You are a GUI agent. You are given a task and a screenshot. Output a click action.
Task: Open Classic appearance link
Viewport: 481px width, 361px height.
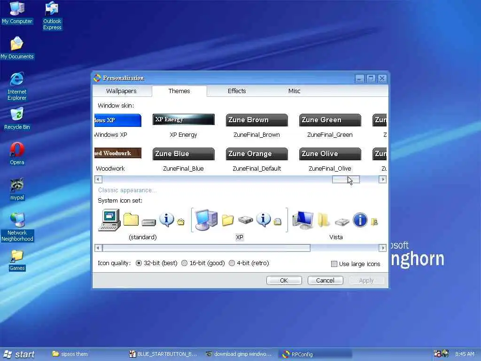[x=127, y=190]
